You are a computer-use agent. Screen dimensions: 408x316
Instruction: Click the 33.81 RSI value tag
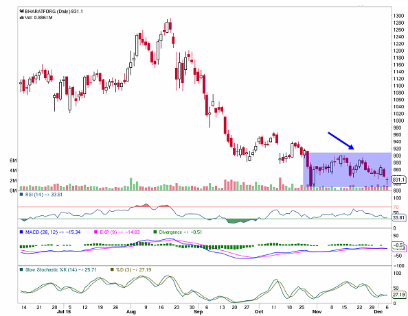click(399, 217)
